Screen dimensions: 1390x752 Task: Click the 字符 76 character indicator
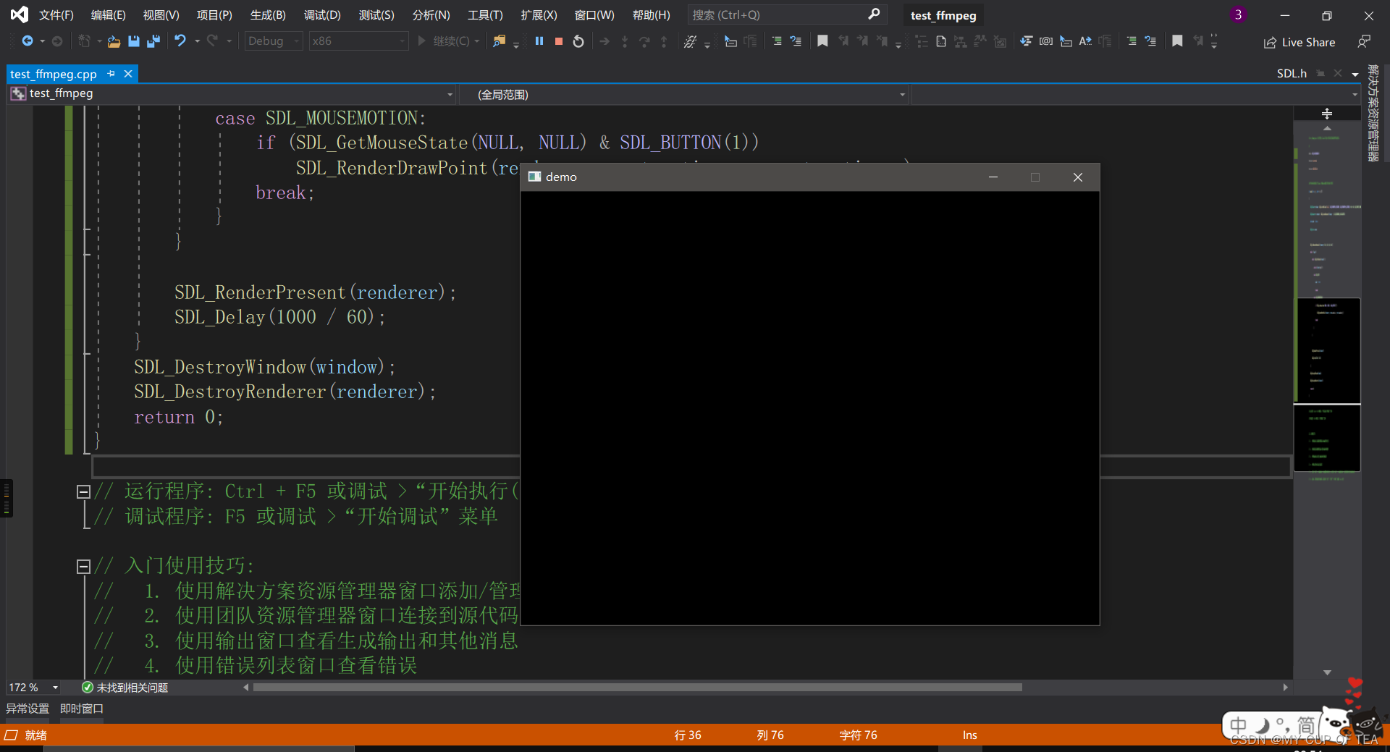coord(858,735)
